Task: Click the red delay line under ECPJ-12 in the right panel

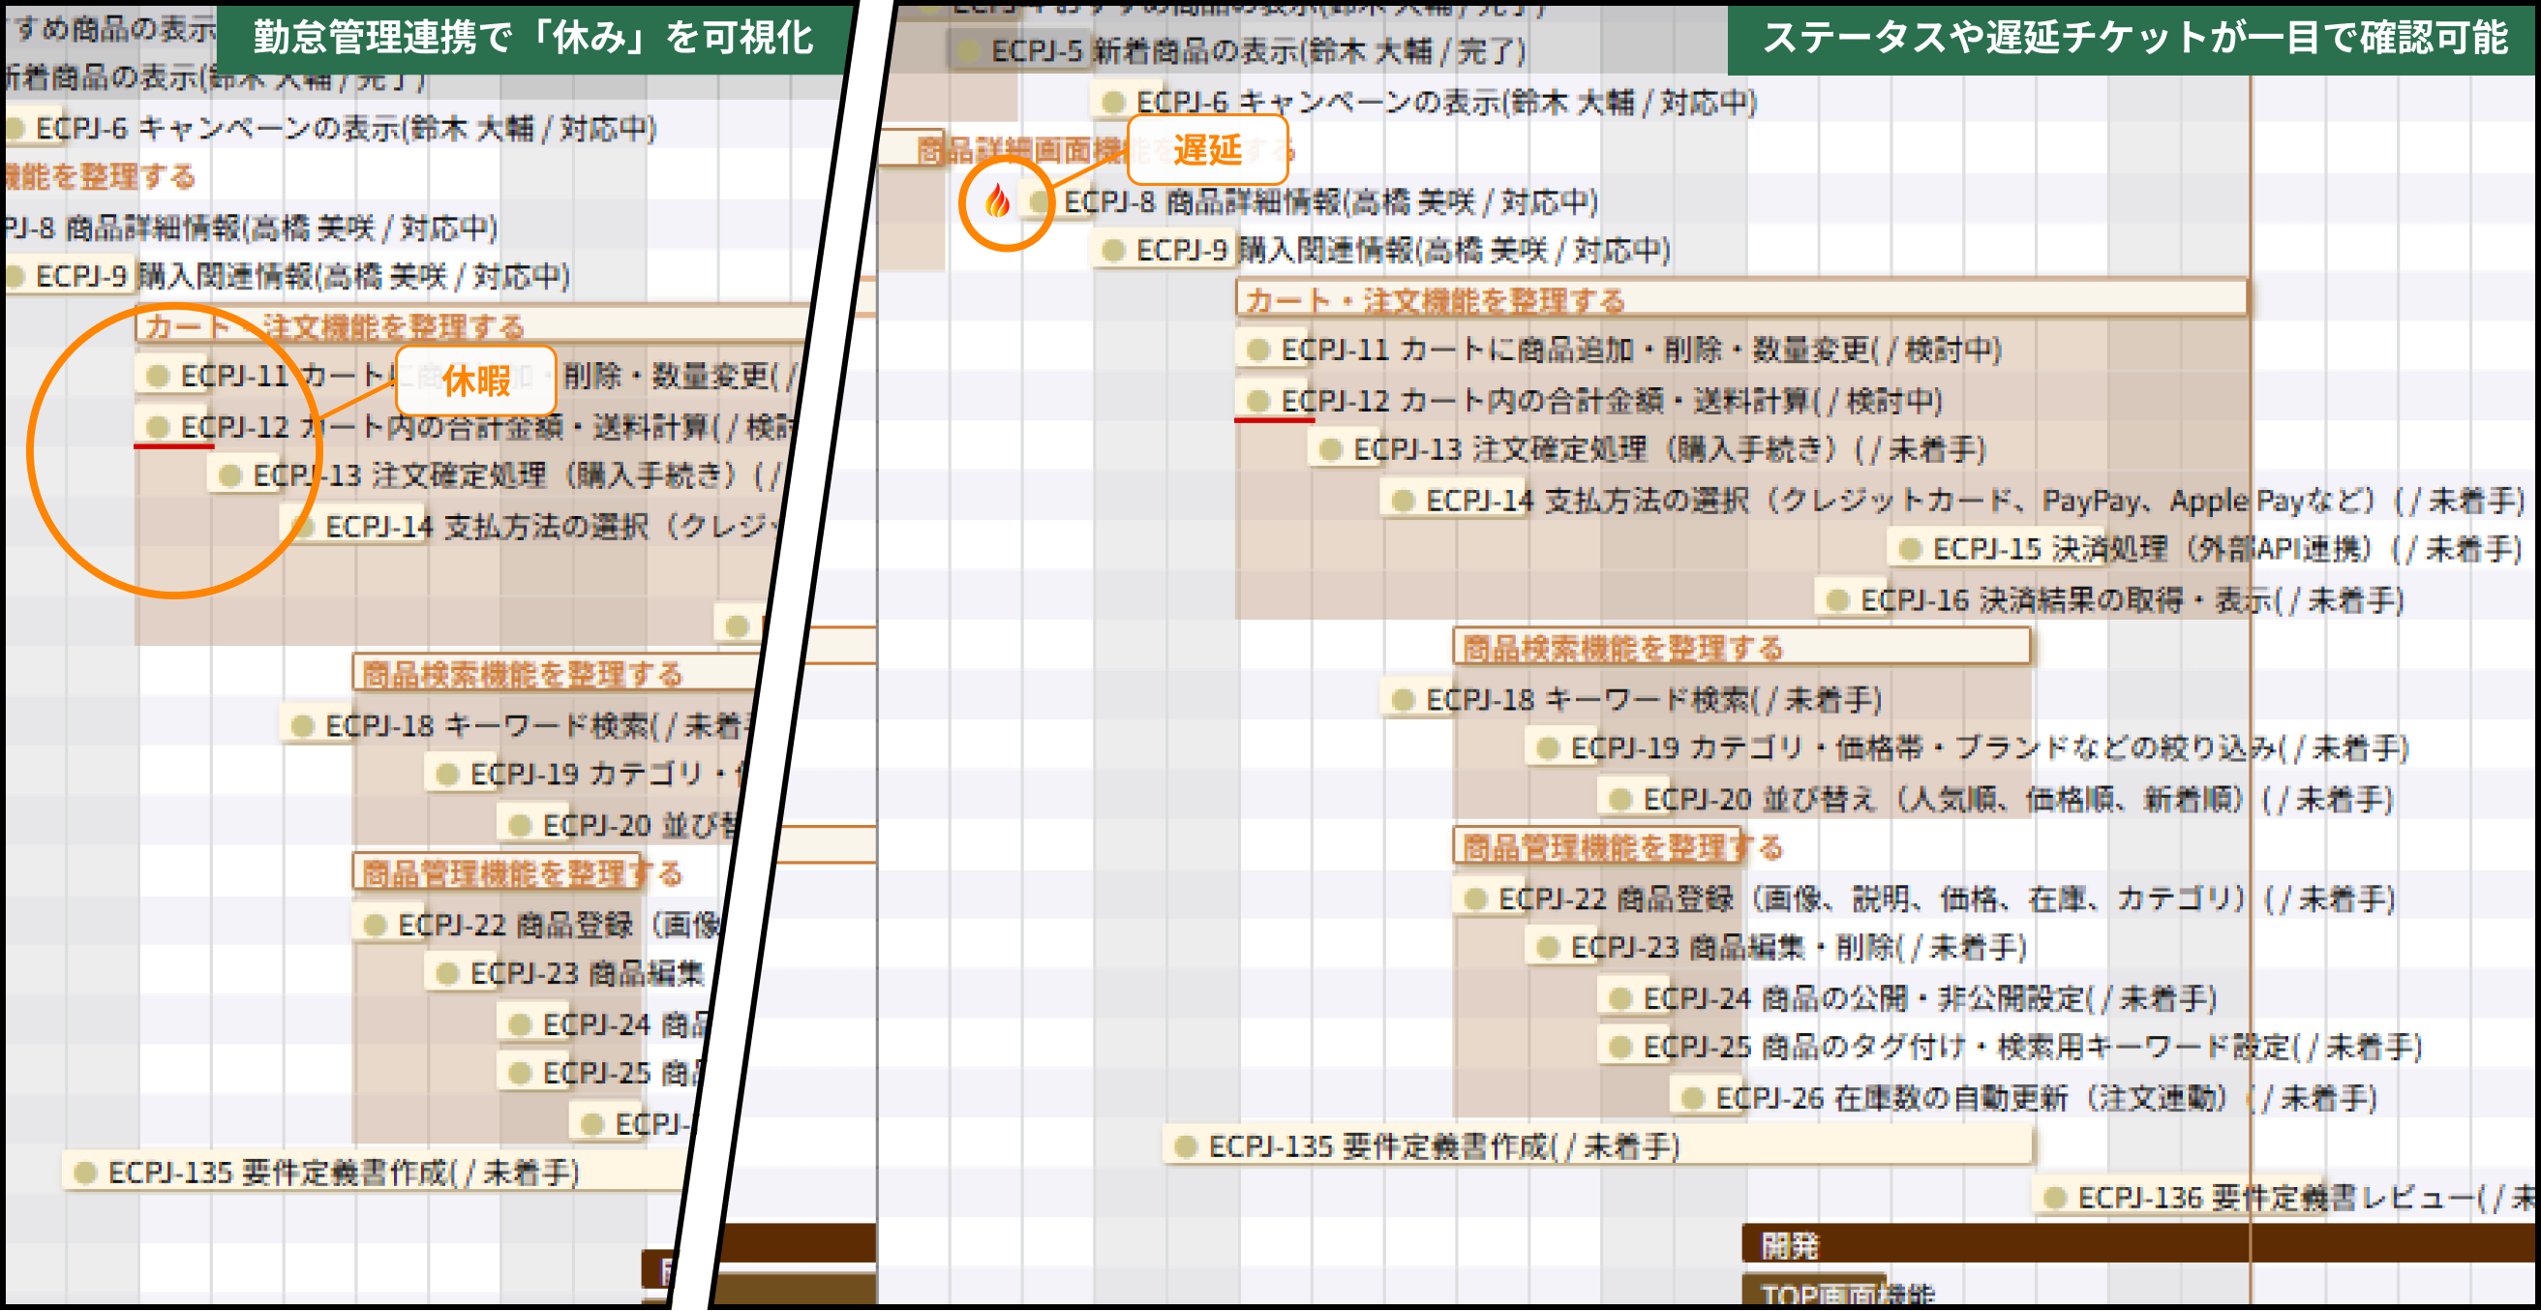Action: pyautogui.click(x=1274, y=420)
